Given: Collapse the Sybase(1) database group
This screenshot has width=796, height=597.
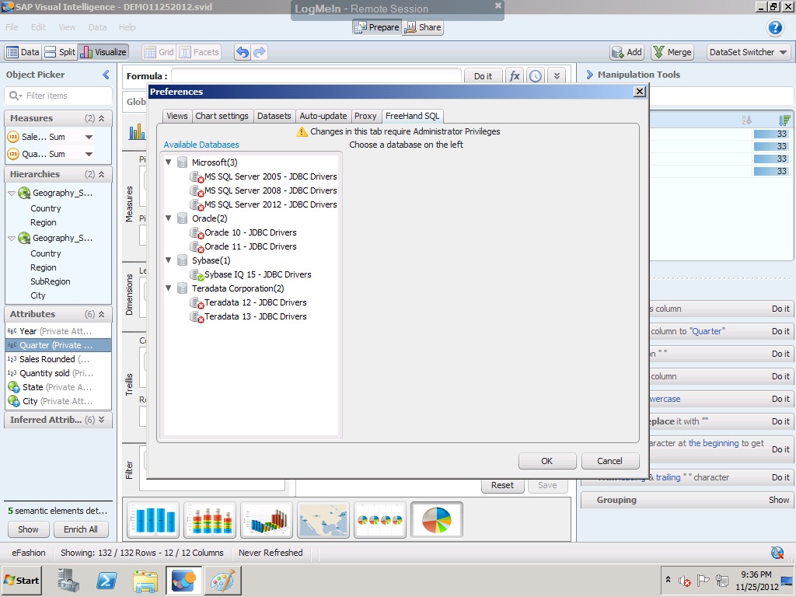Looking at the screenshot, I should pos(169,260).
